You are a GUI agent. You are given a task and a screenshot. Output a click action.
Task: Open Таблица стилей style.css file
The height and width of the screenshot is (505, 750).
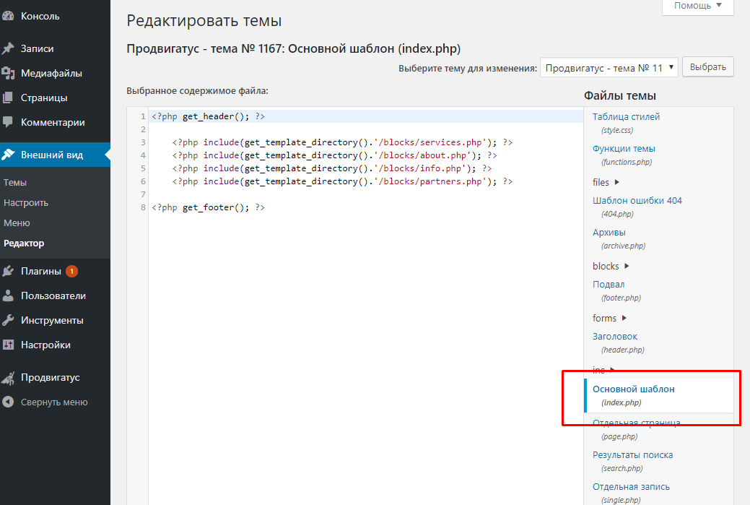pos(626,116)
